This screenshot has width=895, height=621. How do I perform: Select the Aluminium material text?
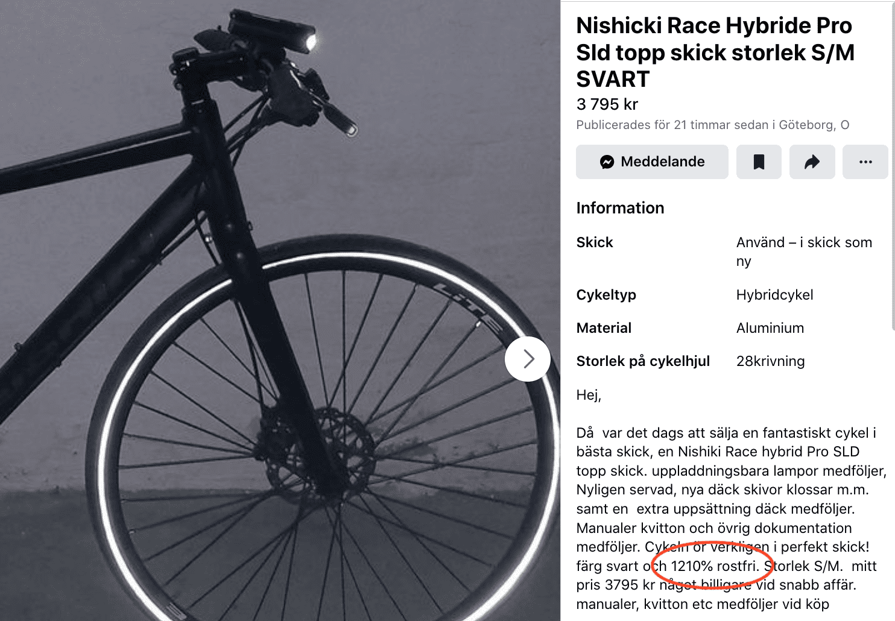coord(770,327)
